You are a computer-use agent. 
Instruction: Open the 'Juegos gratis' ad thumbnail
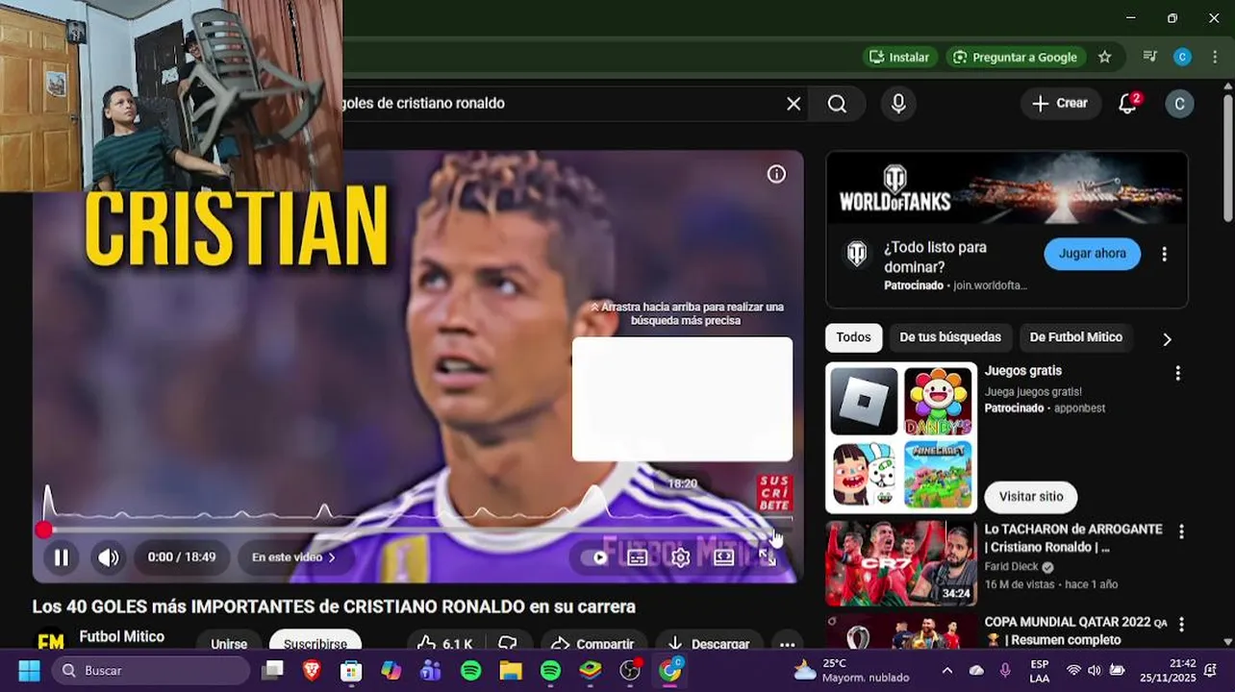click(x=901, y=437)
